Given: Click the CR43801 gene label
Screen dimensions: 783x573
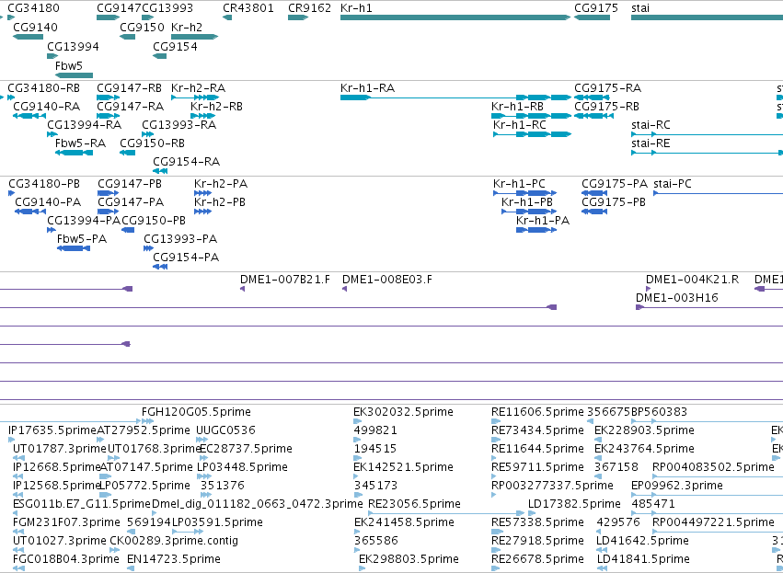Looking at the screenshot, I should pos(248,8).
